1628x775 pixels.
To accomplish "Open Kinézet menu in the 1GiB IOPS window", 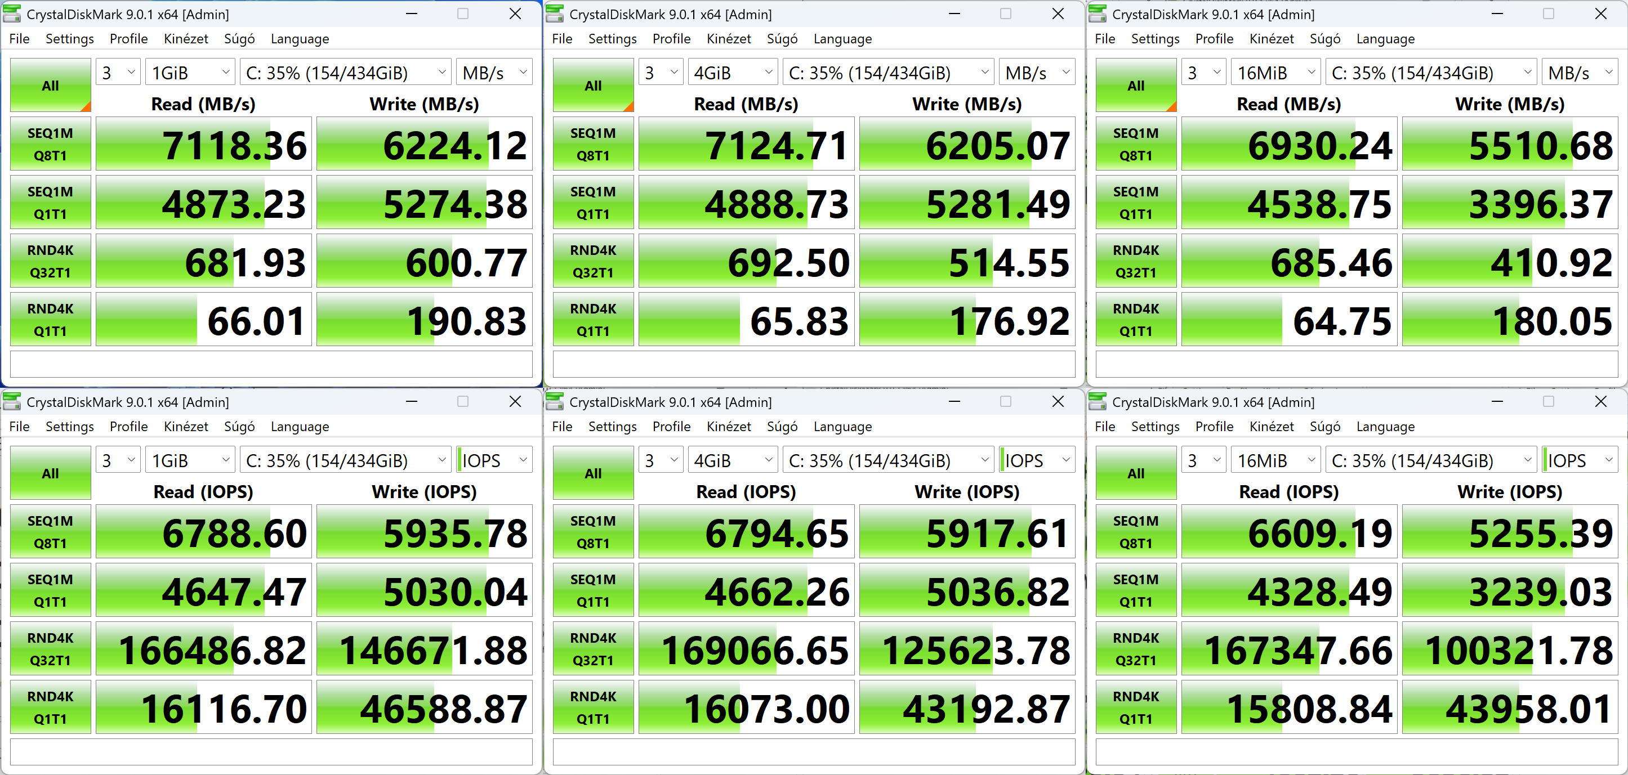I will tap(185, 427).
